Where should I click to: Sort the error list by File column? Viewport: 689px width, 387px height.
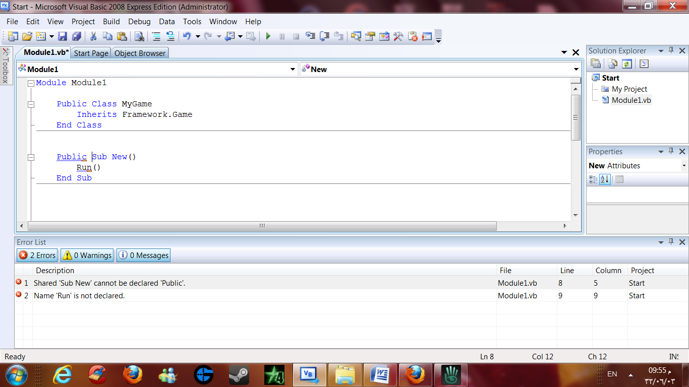click(x=527, y=271)
